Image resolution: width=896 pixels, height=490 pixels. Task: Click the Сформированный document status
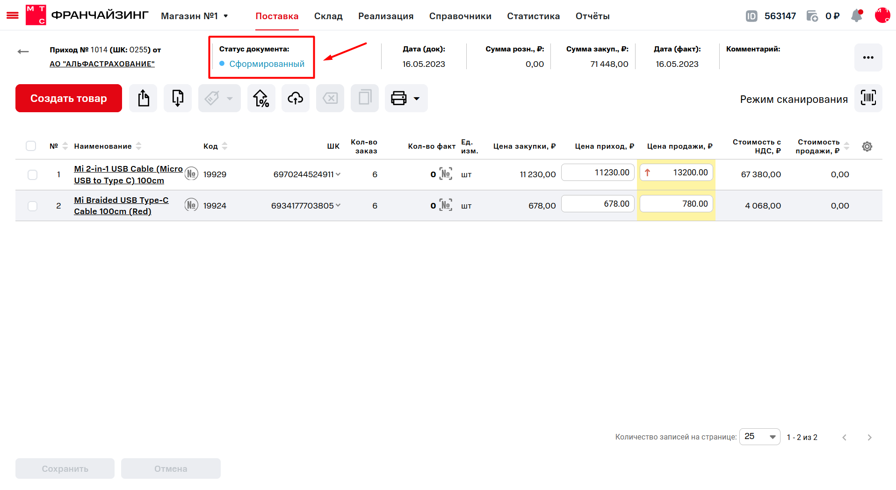click(267, 64)
